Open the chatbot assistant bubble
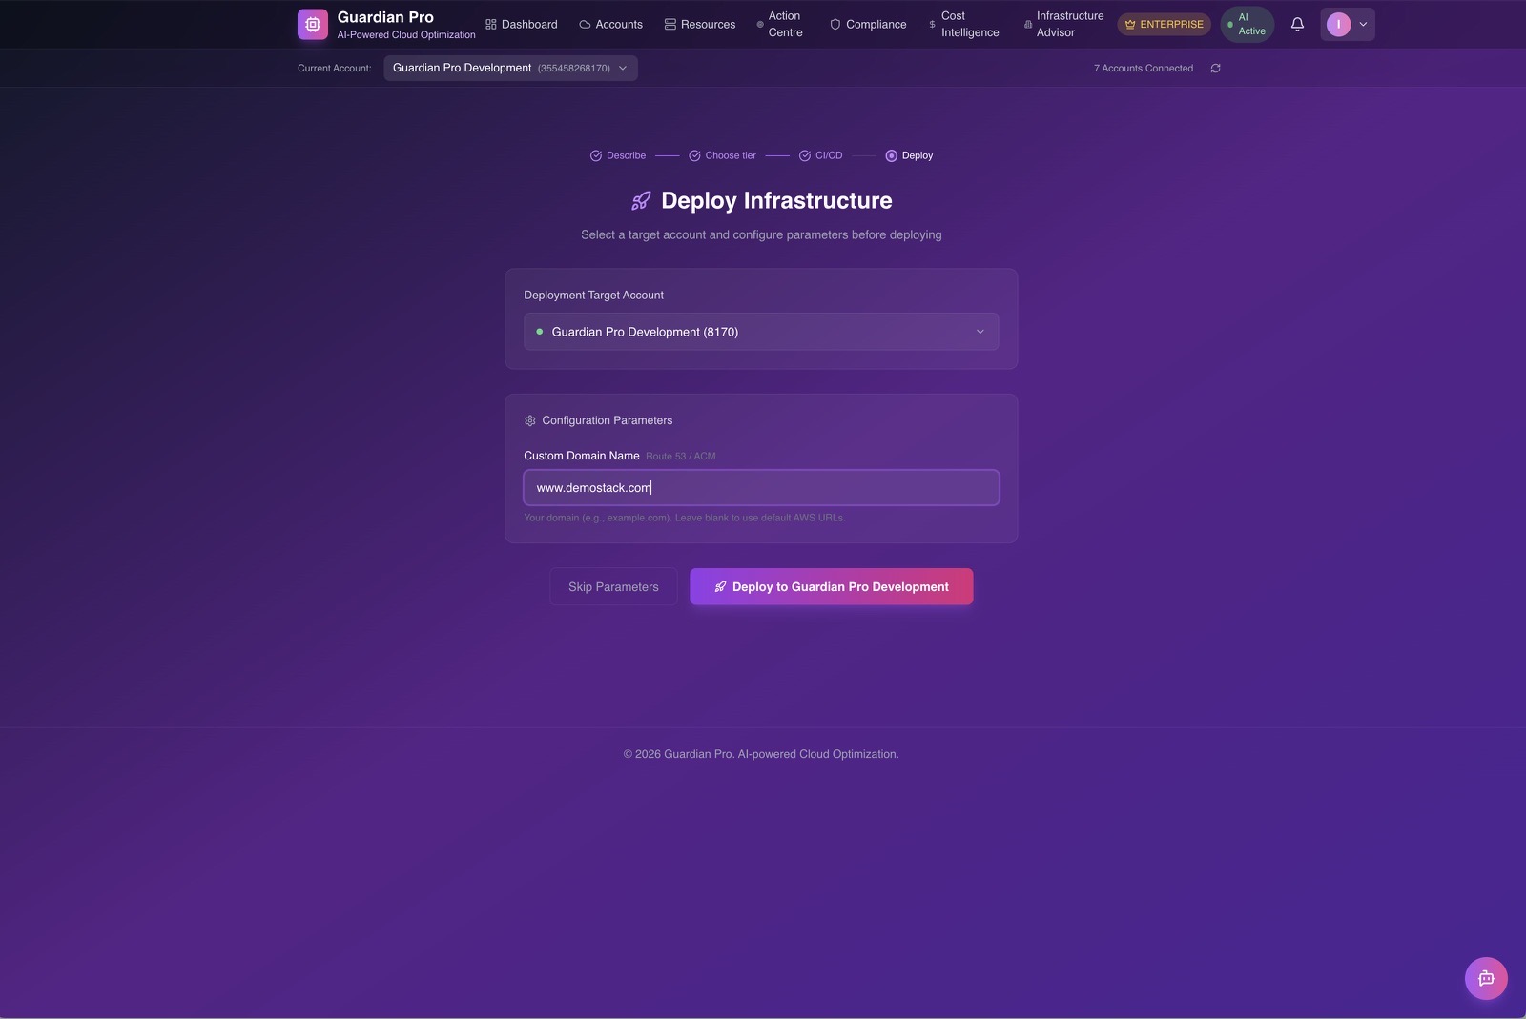The height and width of the screenshot is (1019, 1526). [1485, 978]
